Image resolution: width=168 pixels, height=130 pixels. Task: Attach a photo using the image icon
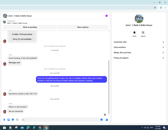tap(8, 120)
